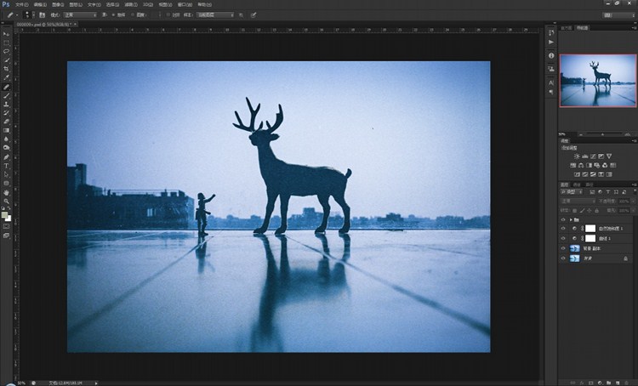Open the 样本 sample dropdown
The height and width of the screenshot is (386, 638).
coord(215,15)
